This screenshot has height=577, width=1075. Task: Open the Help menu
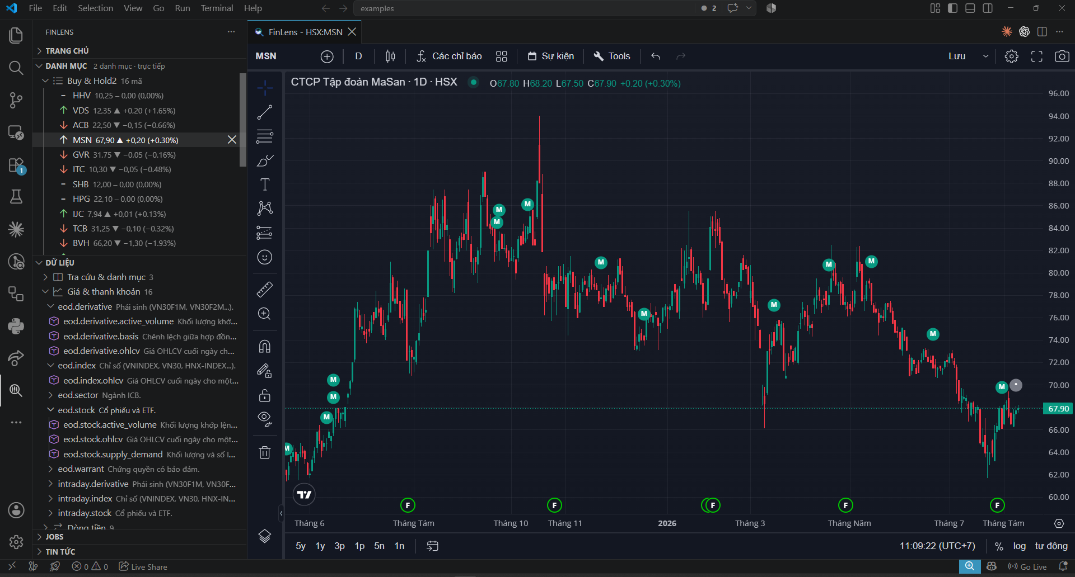(x=253, y=8)
